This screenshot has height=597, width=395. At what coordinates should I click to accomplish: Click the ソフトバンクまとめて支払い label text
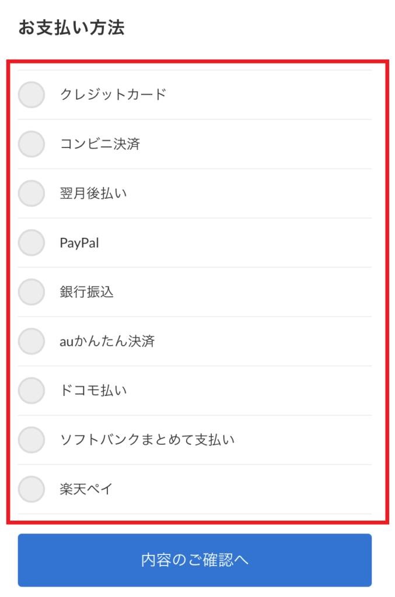pos(147,440)
